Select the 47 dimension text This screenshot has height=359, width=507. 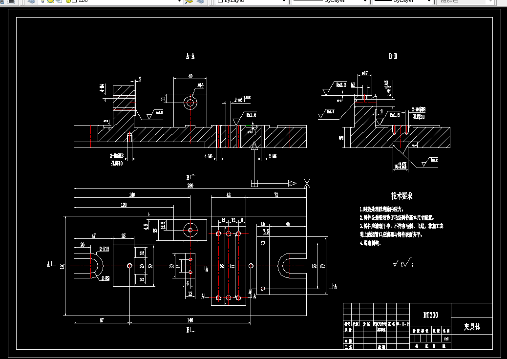(93, 236)
